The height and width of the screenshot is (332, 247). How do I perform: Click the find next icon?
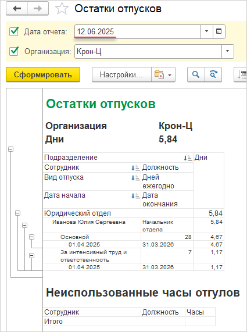pyautogui.click(x=213, y=74)
